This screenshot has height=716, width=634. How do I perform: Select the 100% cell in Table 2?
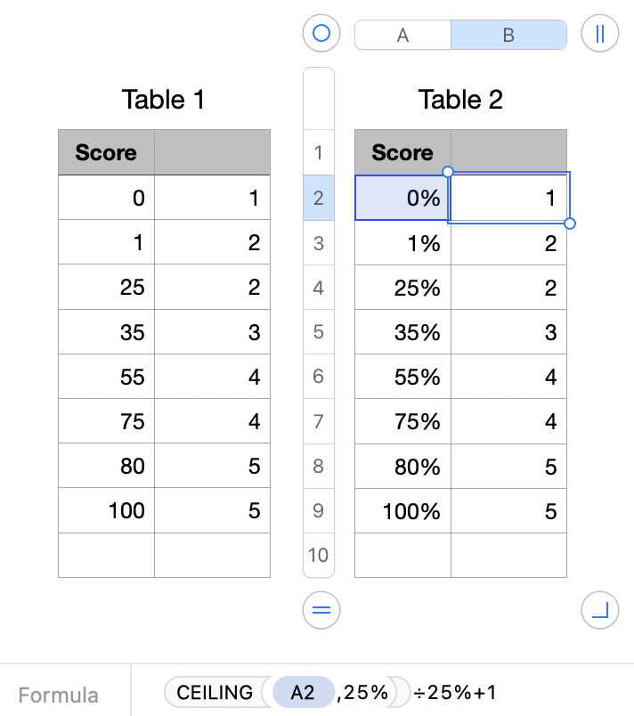pyautogui.click(x=402, y=510)
